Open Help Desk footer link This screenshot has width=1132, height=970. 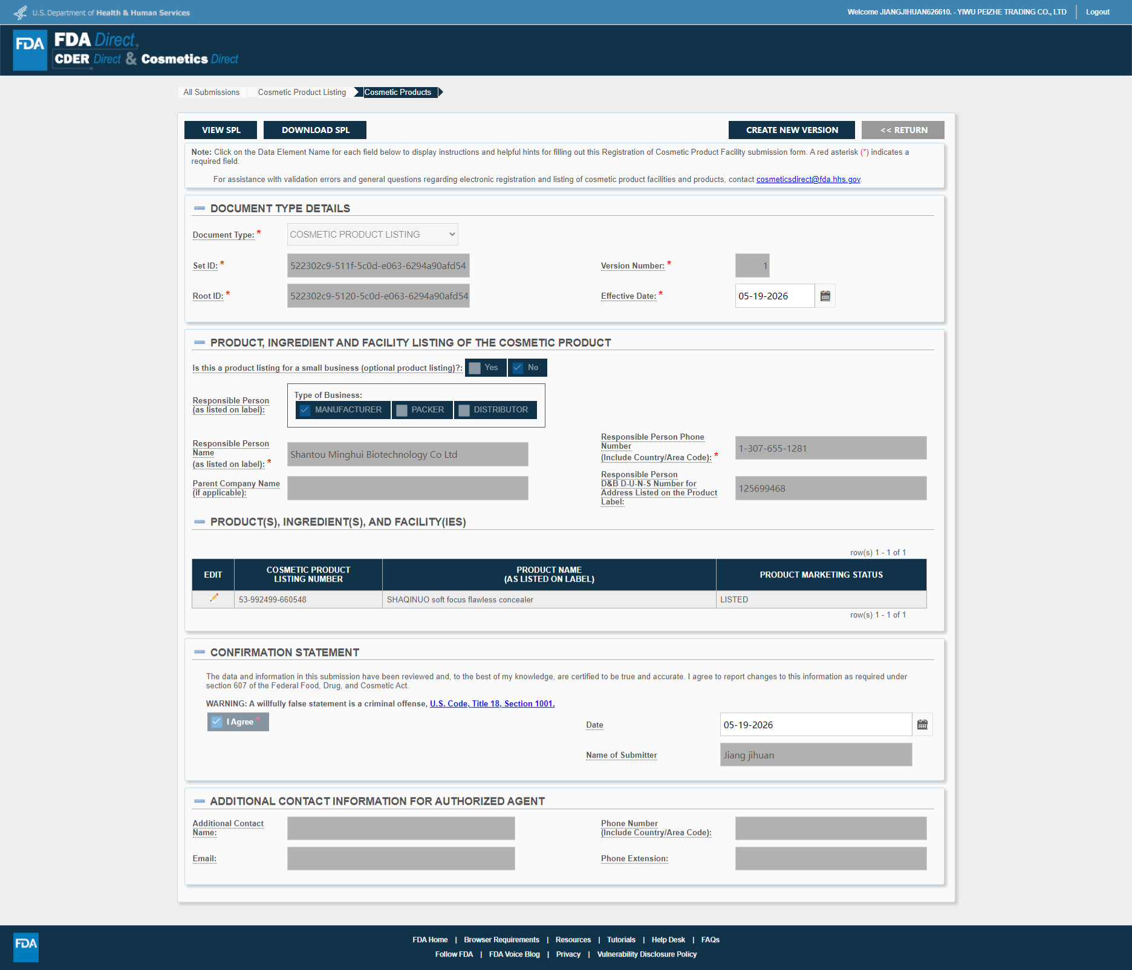tap(668, 940)
